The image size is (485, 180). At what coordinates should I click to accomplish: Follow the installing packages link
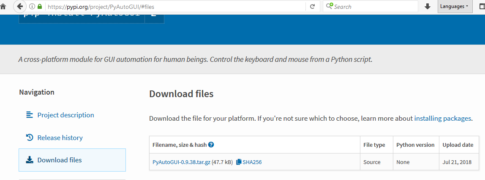pyautogui.click(x=442, y=119)
